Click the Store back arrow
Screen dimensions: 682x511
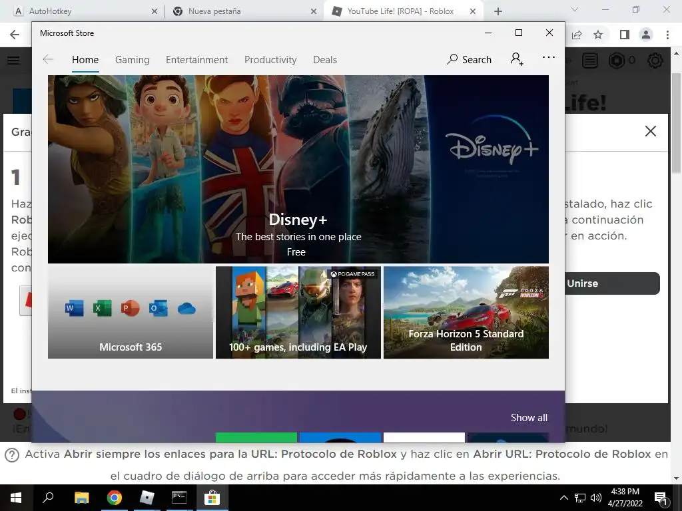coord(48,59)
